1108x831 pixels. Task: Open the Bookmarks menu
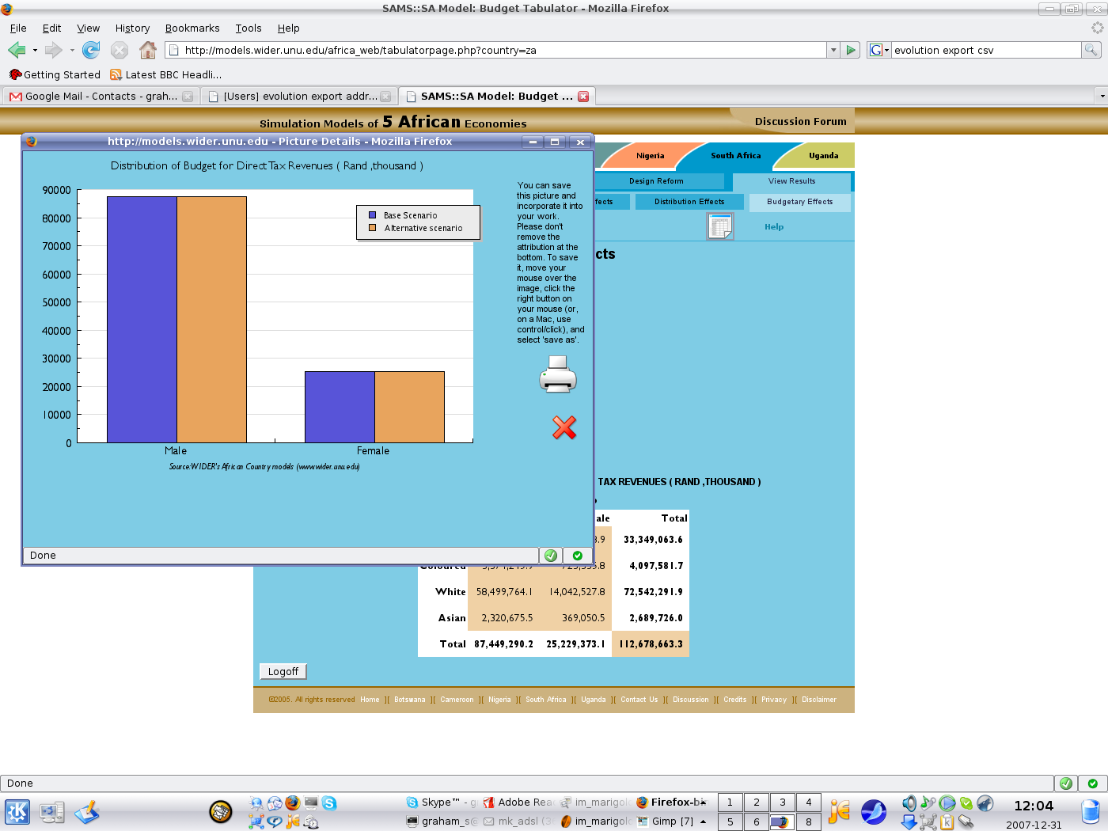click(x=192, y=28)
